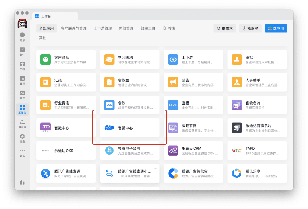Open the 客户联系 app with the green chat icon
The image size is (308, 209).
46,60
